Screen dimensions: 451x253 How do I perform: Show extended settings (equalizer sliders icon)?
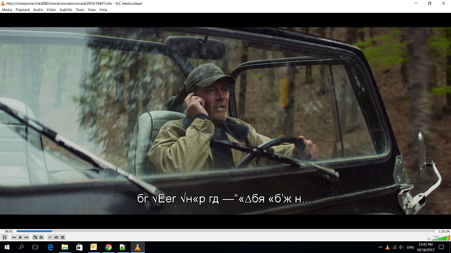(x=42, y=237)
